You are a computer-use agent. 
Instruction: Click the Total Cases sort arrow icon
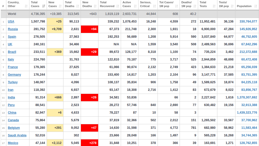44,6
